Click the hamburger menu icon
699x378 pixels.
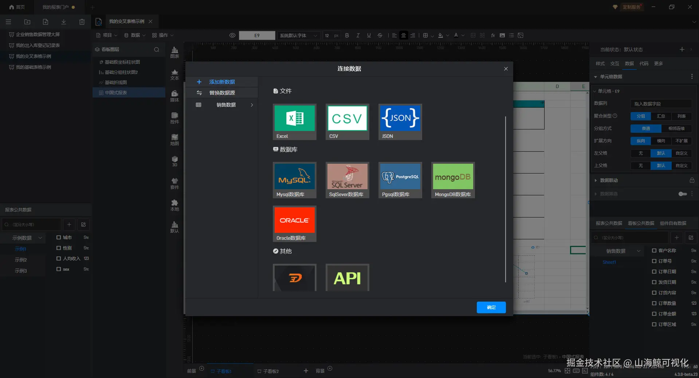click(x=8, y=22)
